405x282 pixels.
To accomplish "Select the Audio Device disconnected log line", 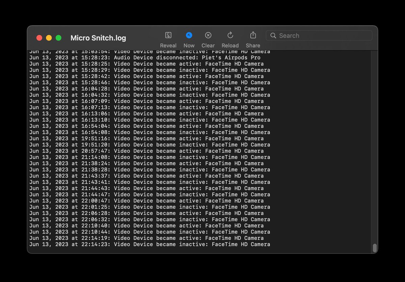I will [145, 58].
